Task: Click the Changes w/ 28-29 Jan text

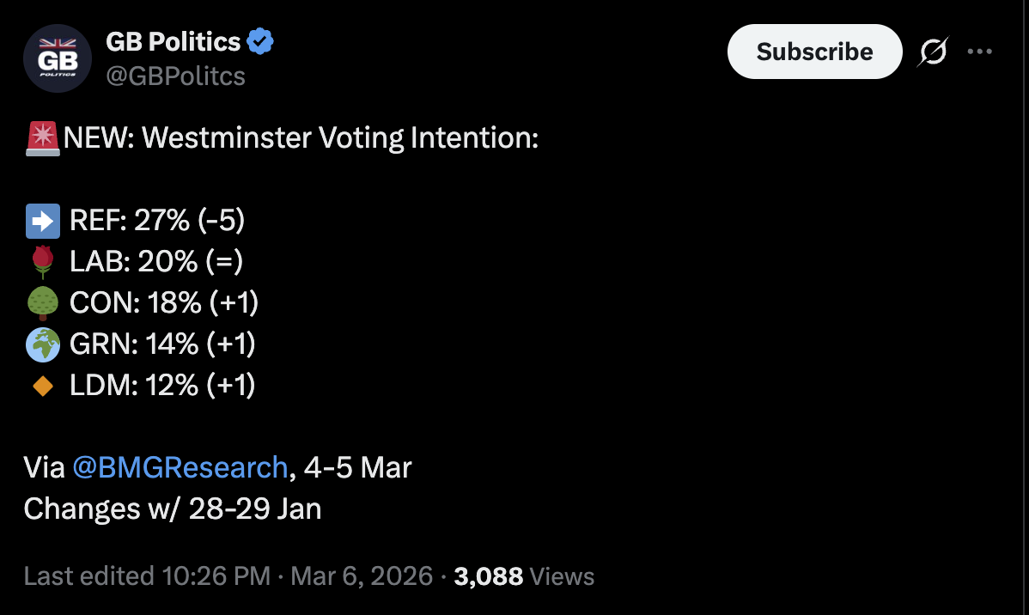Action: (x=173, y=508)
